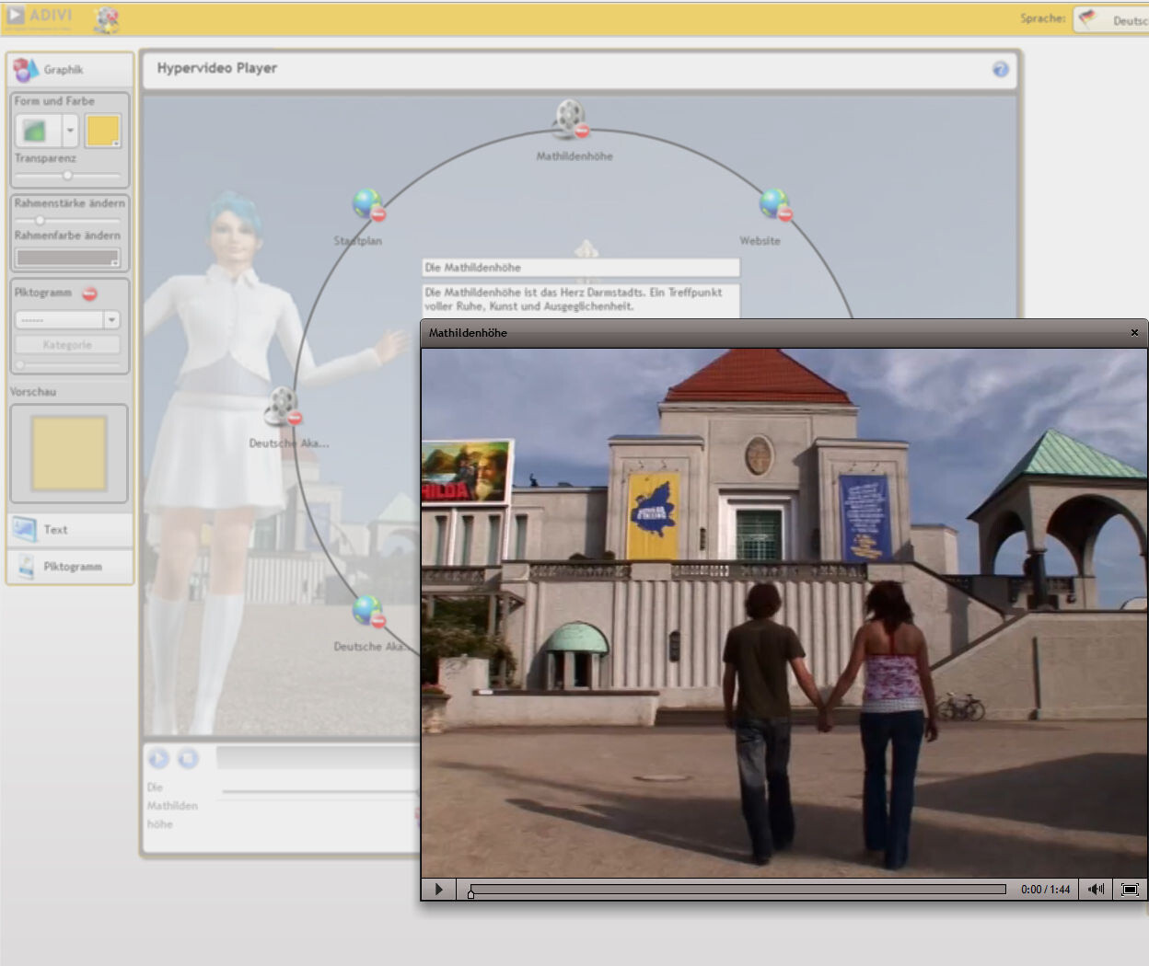Viewport: 1149px width, 966px height.
Task: Select the green shape in Form und Farbe
Action: (x=37, y=131)
